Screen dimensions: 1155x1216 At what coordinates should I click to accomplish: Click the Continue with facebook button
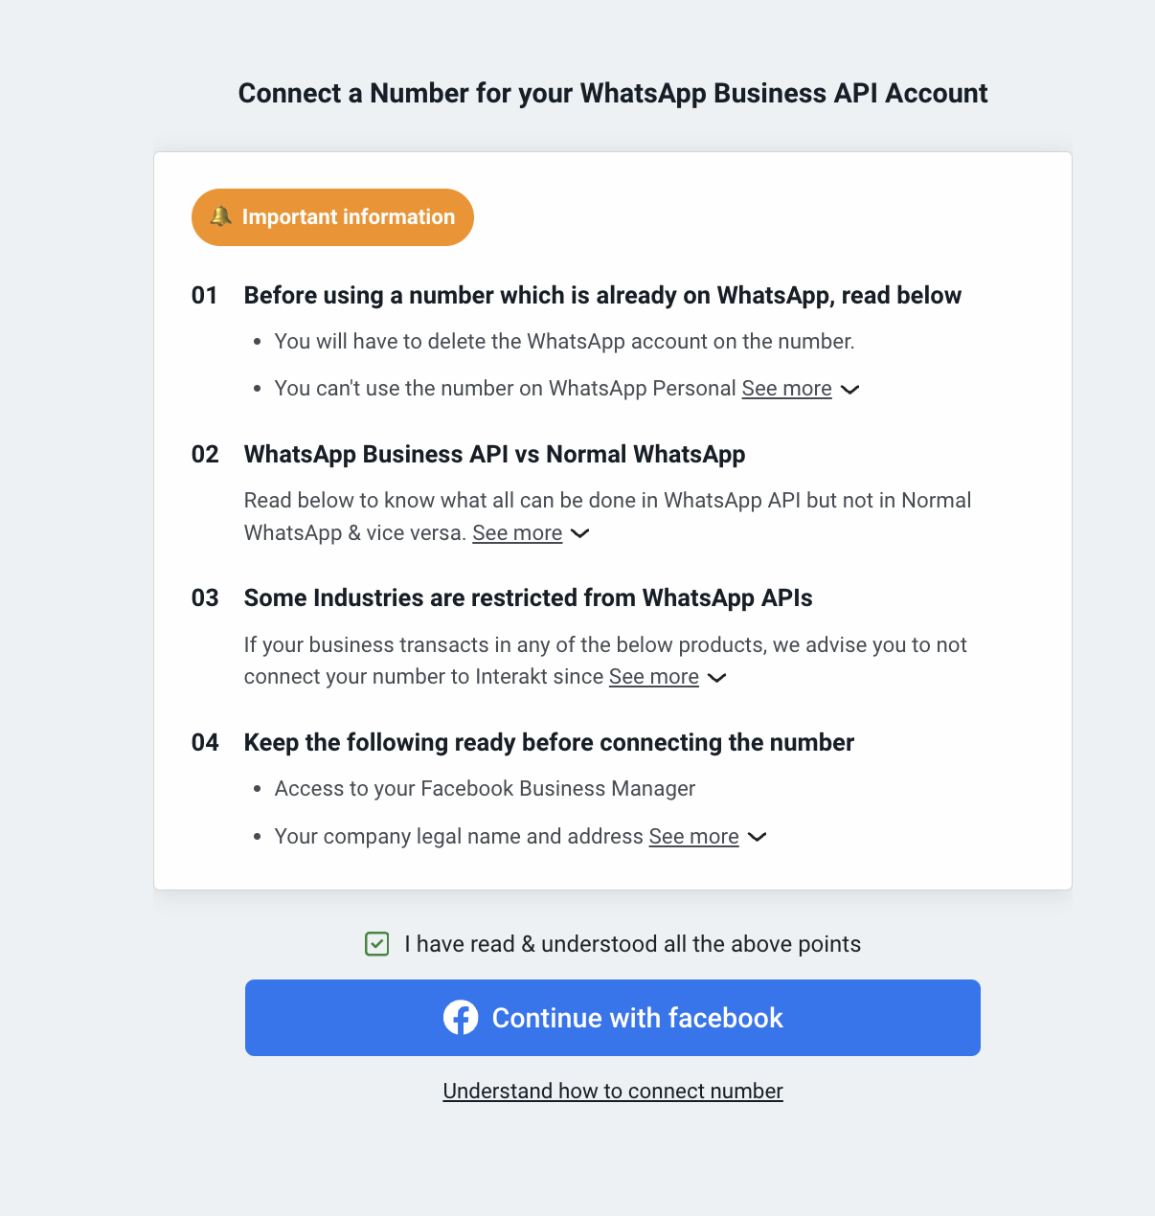[613, 1018]
